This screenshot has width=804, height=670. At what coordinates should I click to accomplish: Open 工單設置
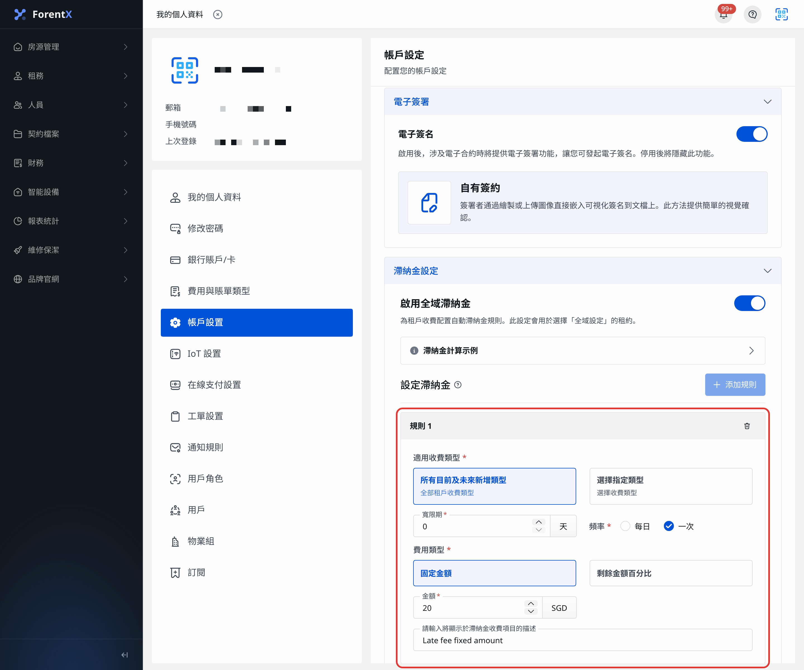tap(257, 416)
